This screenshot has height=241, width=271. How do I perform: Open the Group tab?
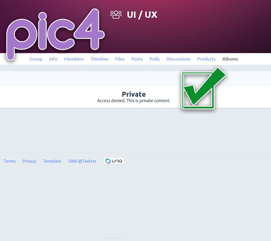click(x=36, y=59)
